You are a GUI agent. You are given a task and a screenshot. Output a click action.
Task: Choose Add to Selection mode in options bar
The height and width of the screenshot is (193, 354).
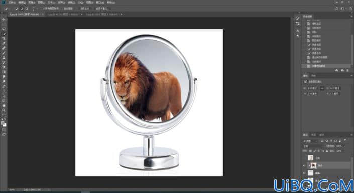pyautogui.click(x=22, y=9)
